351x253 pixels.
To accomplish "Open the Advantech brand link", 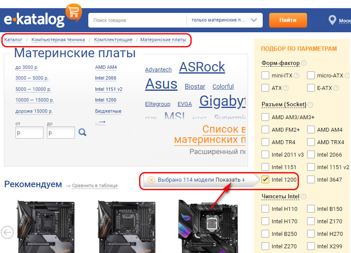I will (x=158, y=70).
